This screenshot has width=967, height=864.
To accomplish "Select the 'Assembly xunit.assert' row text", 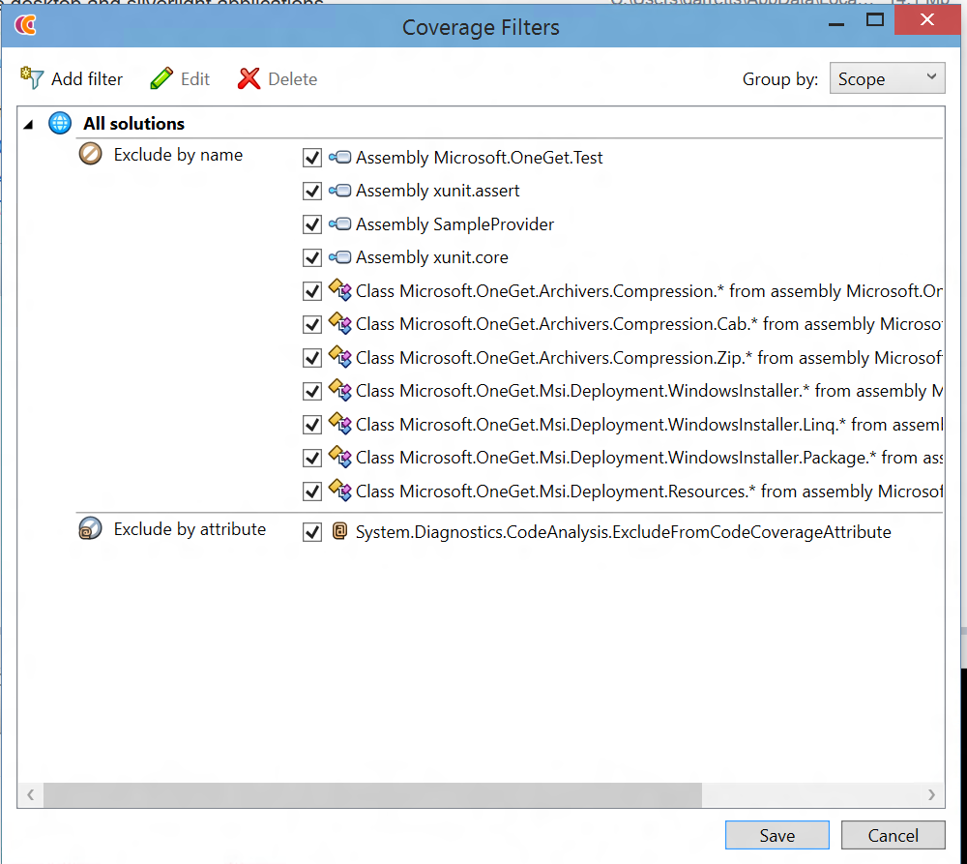I will coord(437,192).
